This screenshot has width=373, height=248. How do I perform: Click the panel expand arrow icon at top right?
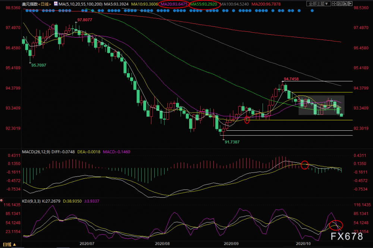350,4
